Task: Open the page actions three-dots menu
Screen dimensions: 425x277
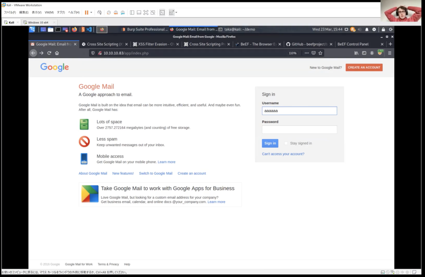Action: [306, 53]
